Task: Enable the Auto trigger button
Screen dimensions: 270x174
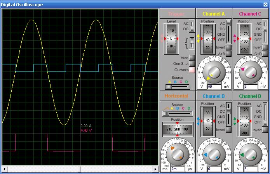Action: (192, 58)
